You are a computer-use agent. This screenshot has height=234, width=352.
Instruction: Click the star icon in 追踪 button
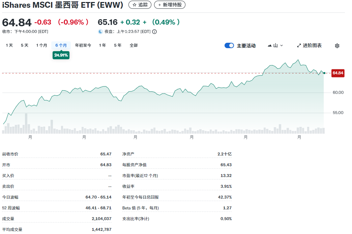tap(135, 5)
